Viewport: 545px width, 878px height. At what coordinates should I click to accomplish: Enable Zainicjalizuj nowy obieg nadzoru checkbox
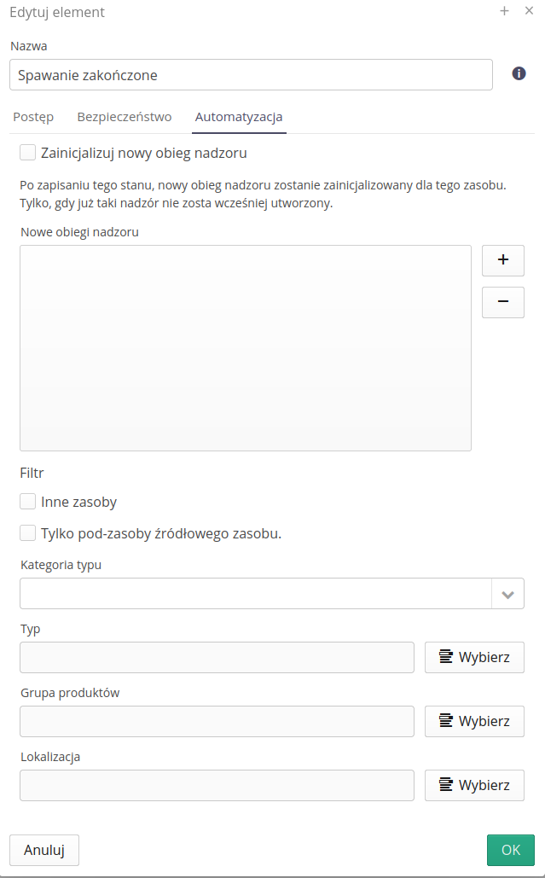[28, 153]
